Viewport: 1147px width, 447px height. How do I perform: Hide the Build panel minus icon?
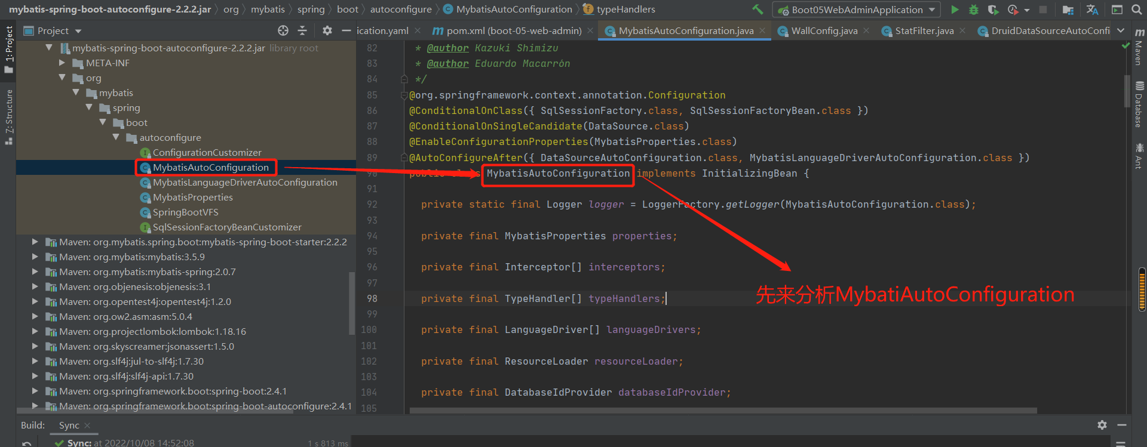point(1121,425)
